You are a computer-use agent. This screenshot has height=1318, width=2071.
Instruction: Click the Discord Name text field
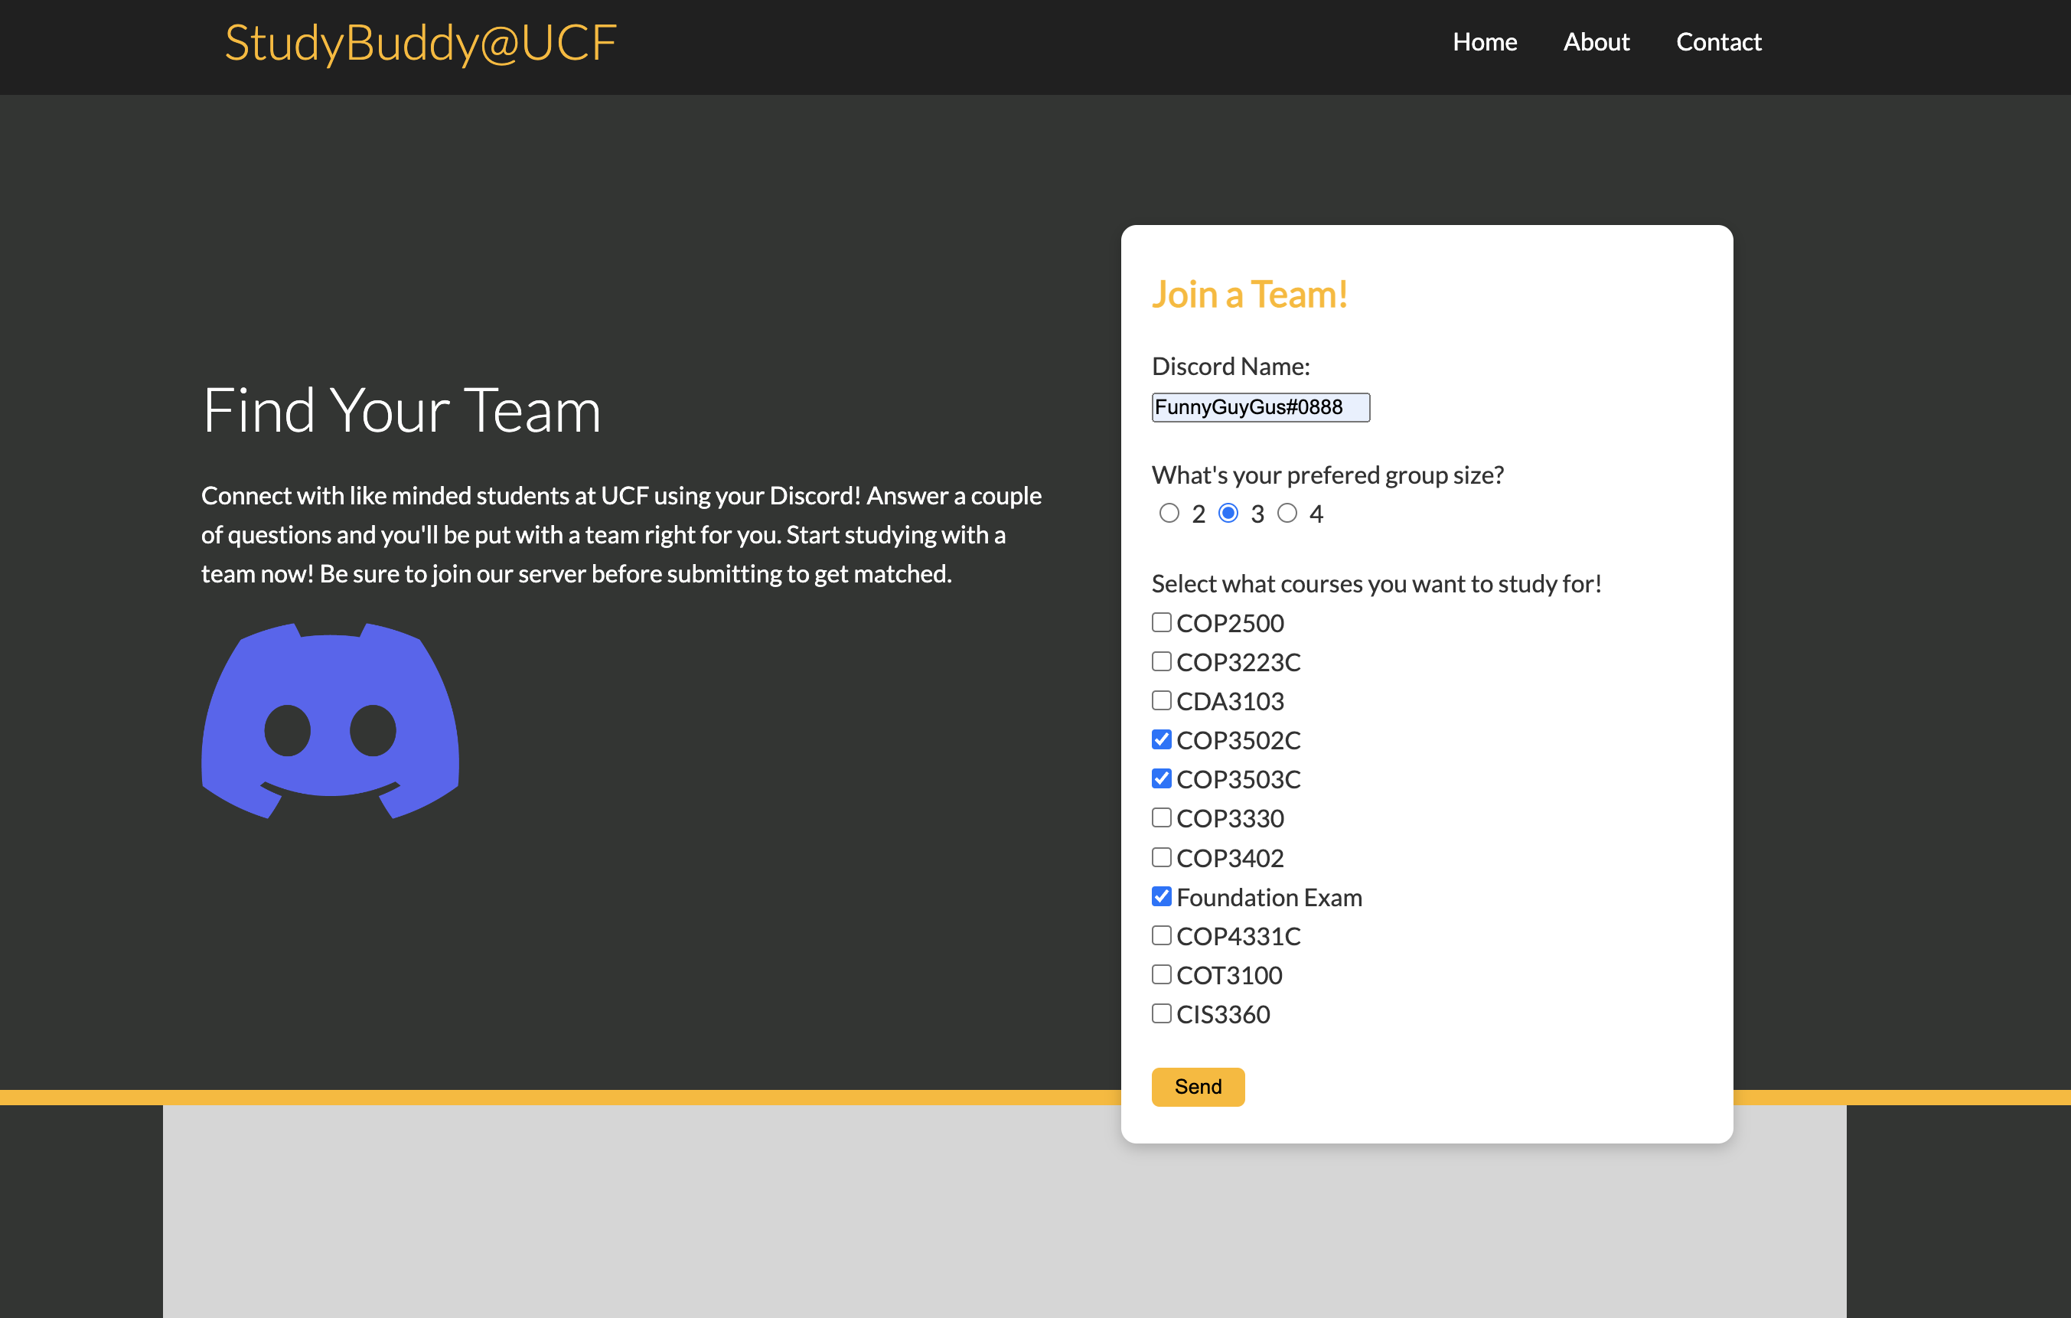click(1260, 407)
